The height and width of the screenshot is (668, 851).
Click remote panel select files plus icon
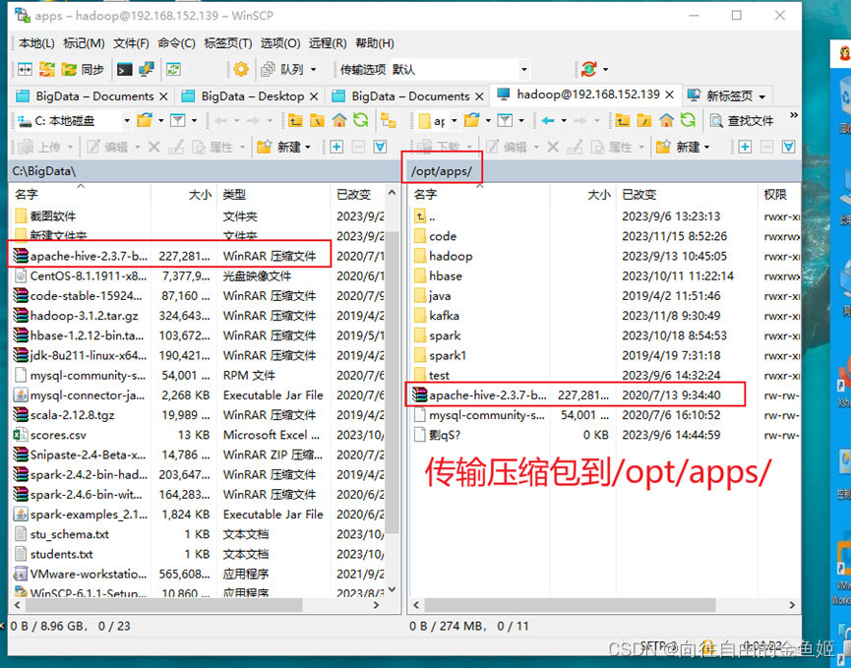point(745,147)
